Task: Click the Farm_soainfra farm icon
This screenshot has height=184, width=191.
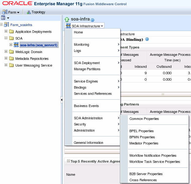Action: click(6, 25)
